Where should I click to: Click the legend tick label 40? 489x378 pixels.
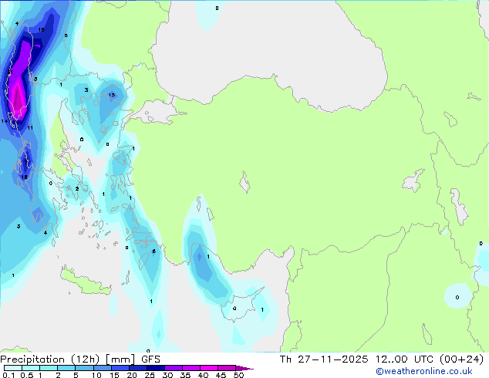point(203,375)
